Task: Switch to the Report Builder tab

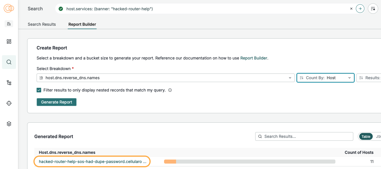Action: [x=82, y=24]
